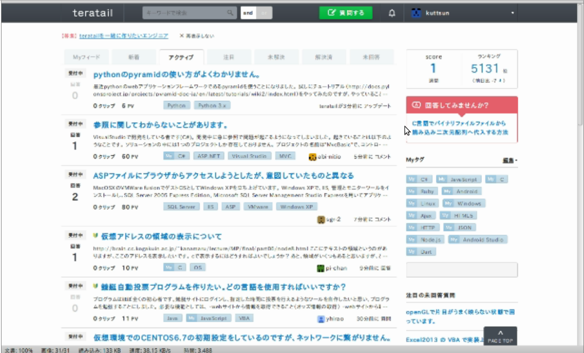The height and width of the screenshot is (353, 584).
Task: Click the OS tag
Action: click(197, 268)
